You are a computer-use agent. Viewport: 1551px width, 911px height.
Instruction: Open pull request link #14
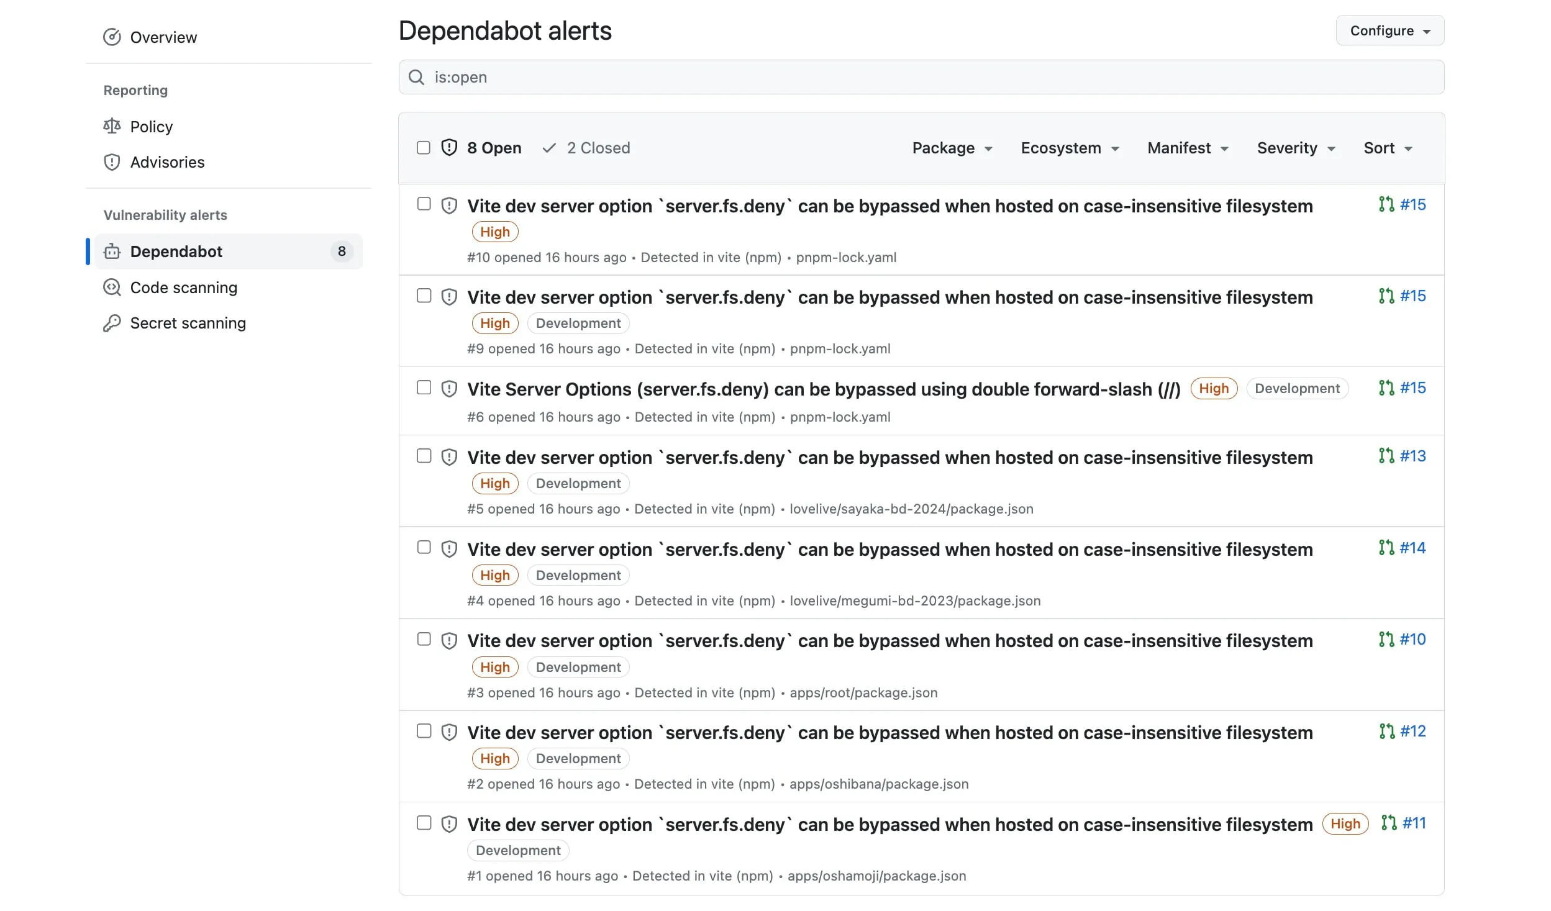(x=1412, y=548)
